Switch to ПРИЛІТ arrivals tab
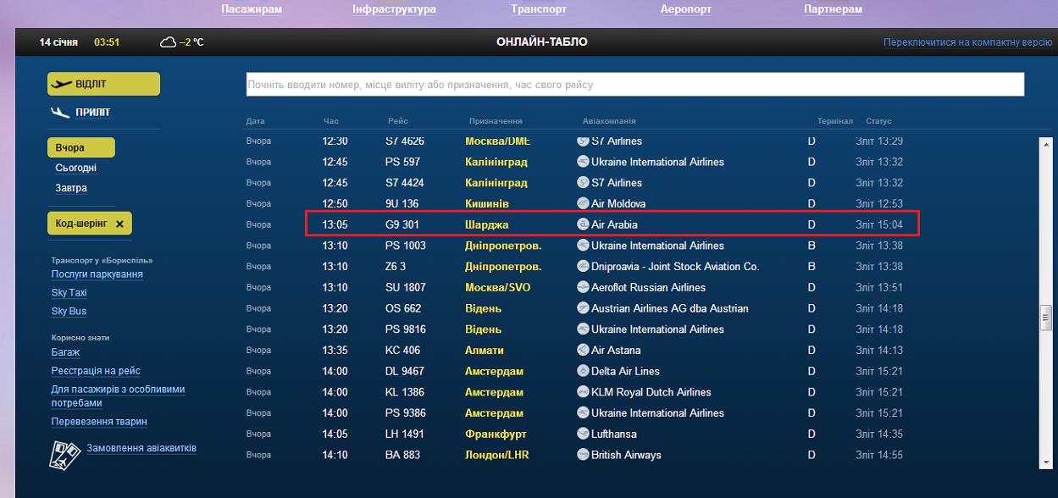The height and width of the screenshot is (498, 1058). pyautogui.click(x=82, y=113)
